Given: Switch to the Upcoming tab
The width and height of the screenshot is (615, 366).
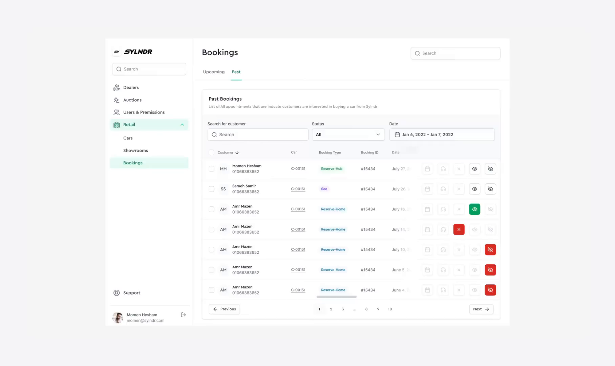Looking at the screenshot, I should coord(213,72).
